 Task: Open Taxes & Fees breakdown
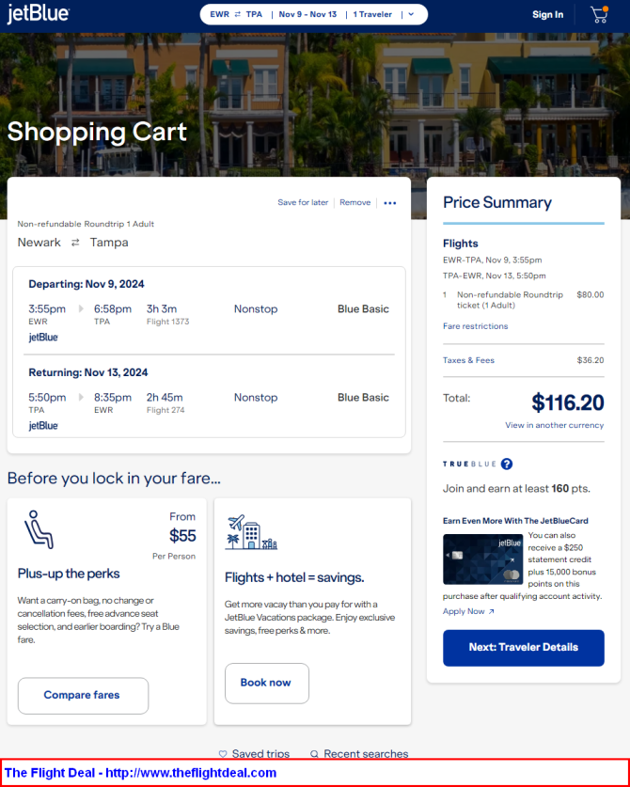tap(468, 360)
